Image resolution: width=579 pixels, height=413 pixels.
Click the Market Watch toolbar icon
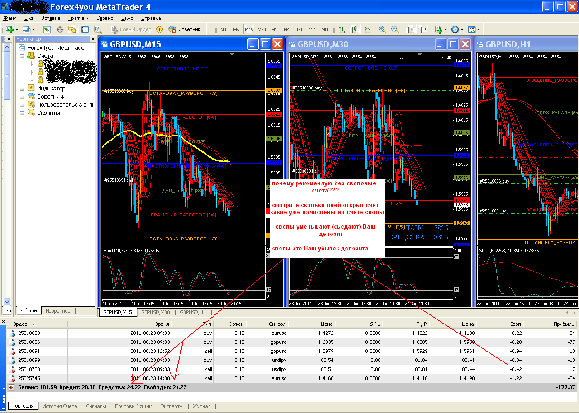tap(47, 29)
